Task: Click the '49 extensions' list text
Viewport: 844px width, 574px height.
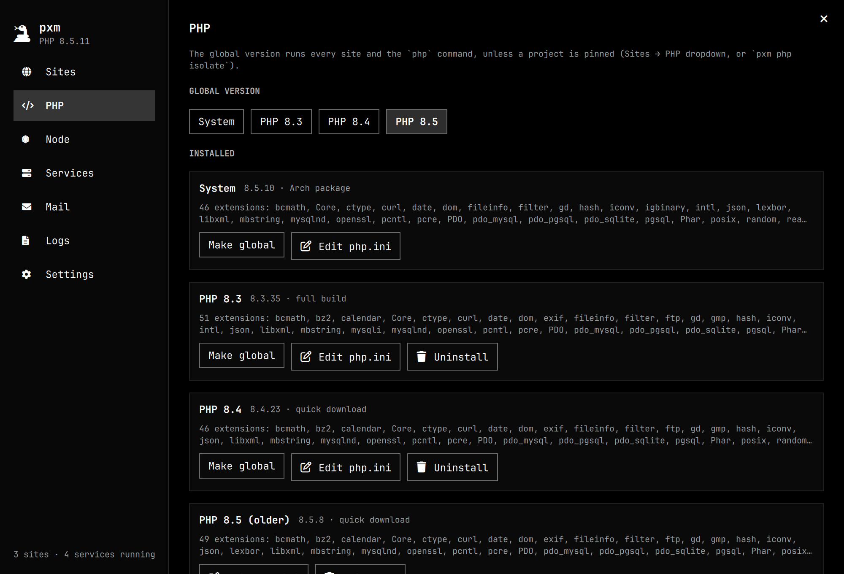Action: [x=506, y=545]
